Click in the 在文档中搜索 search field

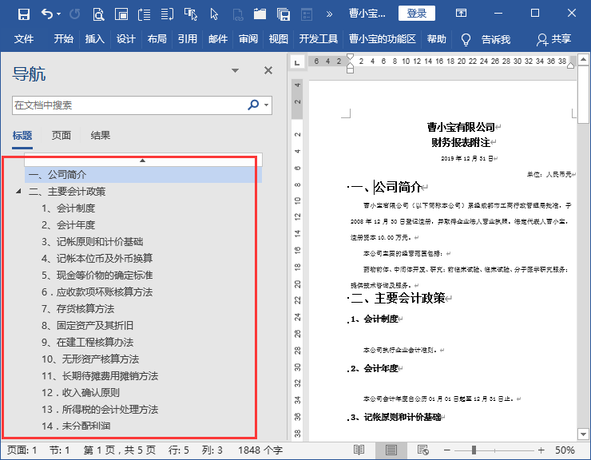pos(128,105)
